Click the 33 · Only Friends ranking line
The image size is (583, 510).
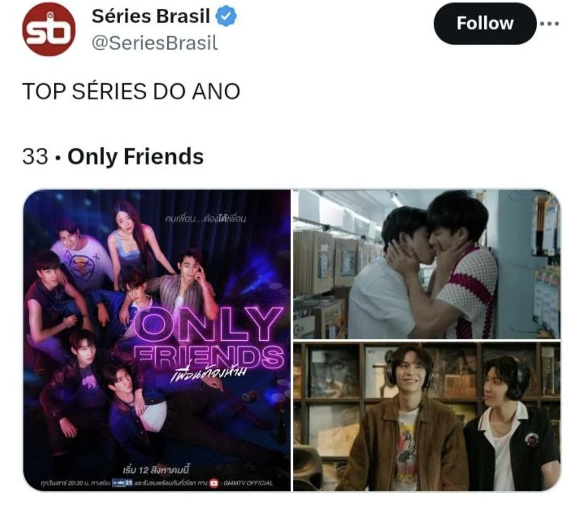click(x=113, y=156)
